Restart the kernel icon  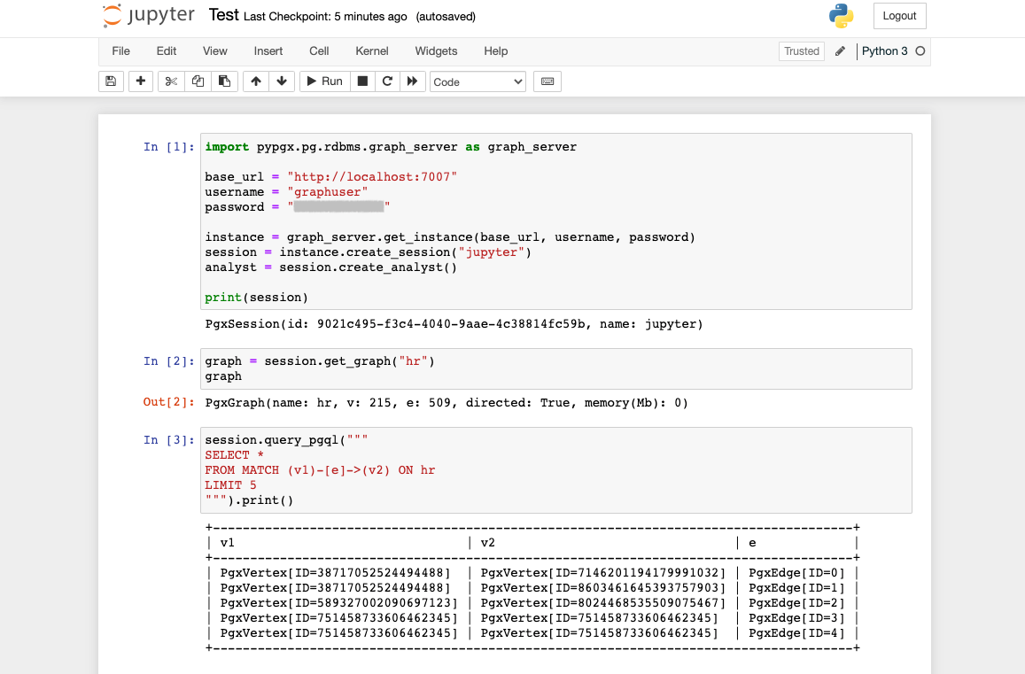(x=387, y=81)
